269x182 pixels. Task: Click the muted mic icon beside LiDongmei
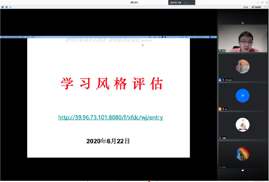point(223,80)
